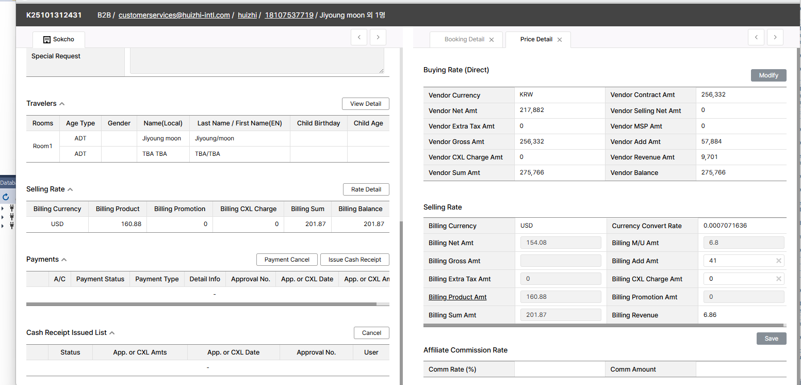
Task: Collapse the Travelers section
Action: [62, 104]
